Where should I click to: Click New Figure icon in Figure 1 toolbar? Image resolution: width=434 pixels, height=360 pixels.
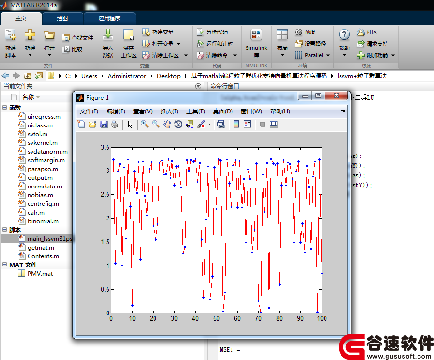click(81, 124)
